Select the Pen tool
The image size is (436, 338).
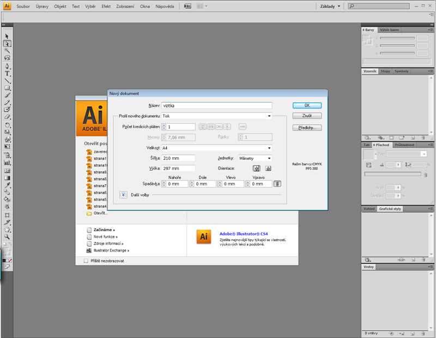(x=7, y=66)
